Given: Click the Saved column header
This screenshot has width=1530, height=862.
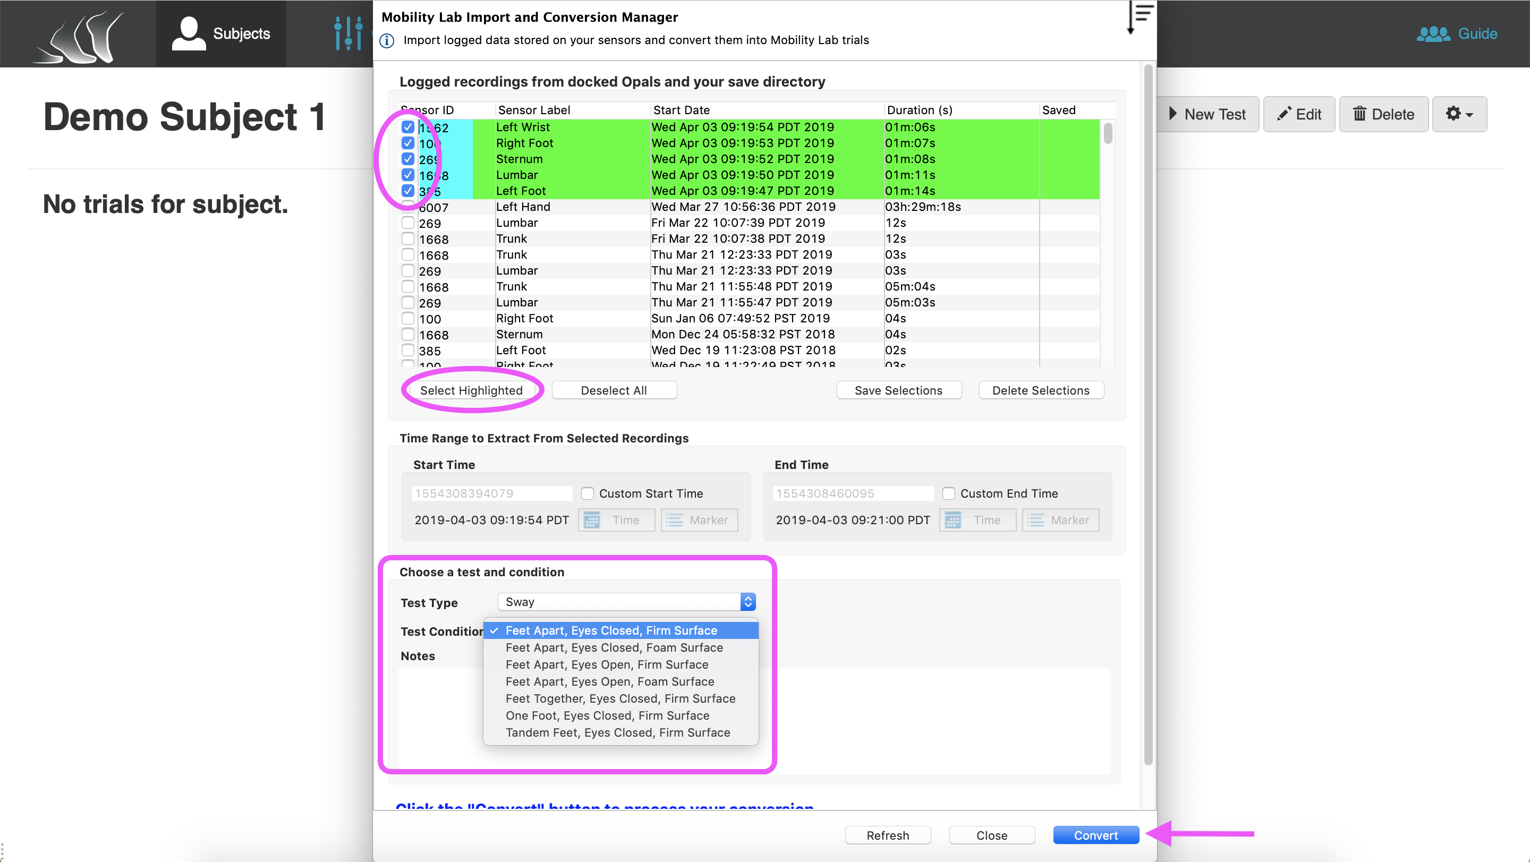Looking at the screenshot, I should (1077, 110).
